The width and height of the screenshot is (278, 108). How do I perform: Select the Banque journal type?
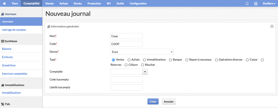coord(170,60)
